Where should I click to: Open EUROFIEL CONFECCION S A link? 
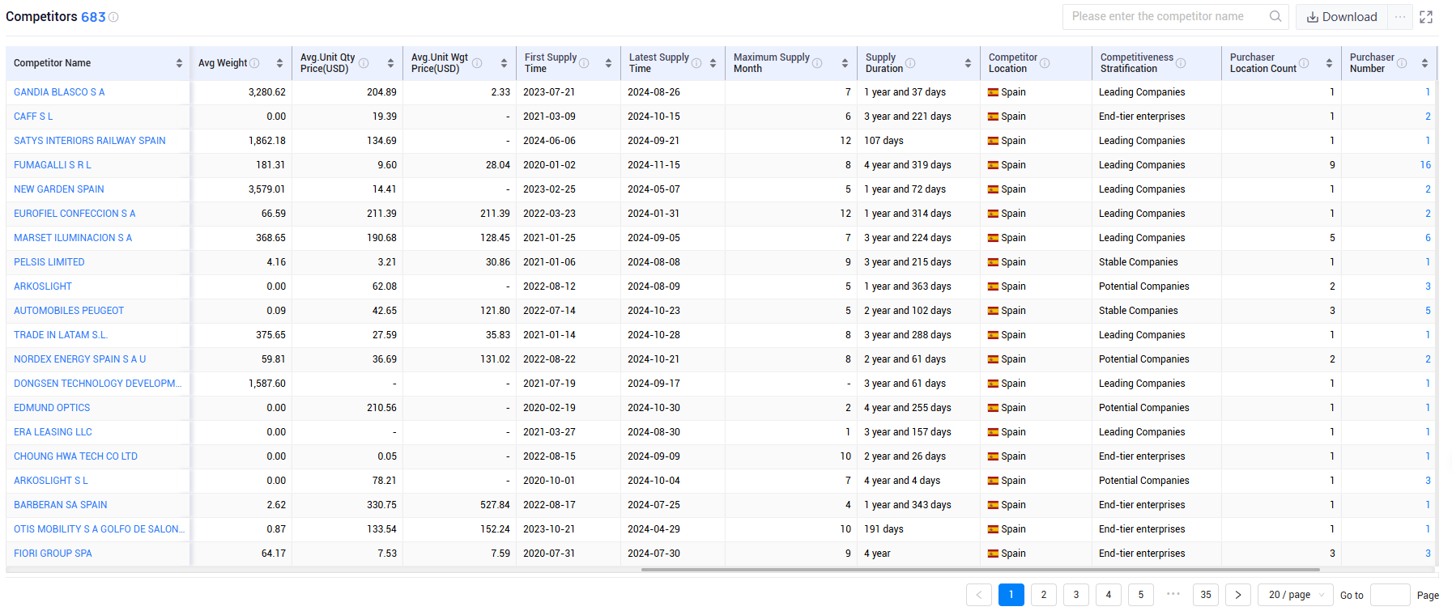pyautogui.click(x=75, y=214)
